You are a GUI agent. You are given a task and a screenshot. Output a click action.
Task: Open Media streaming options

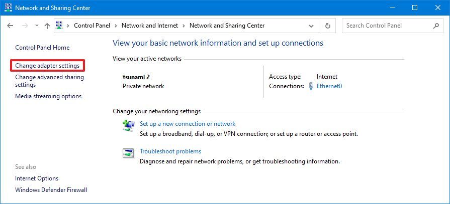click(48, 96)
